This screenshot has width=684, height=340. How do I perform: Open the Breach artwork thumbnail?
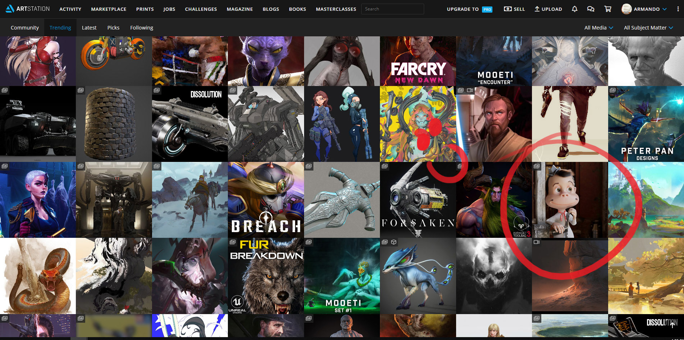click(x=266, y=200)
